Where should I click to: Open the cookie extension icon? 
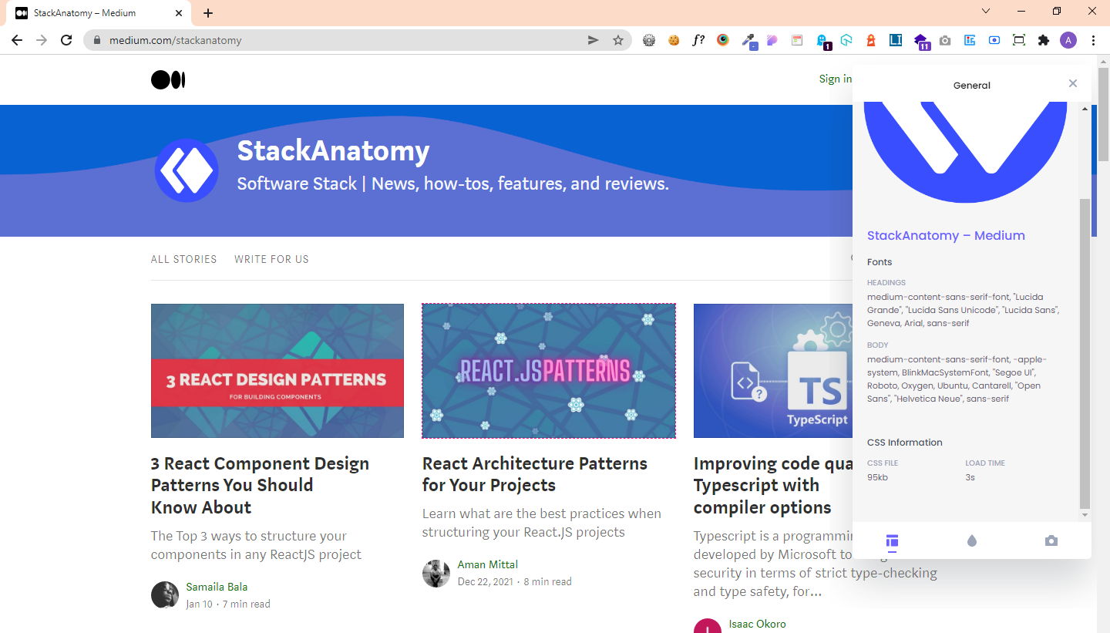pyautogui.click(x=674, y=40)
